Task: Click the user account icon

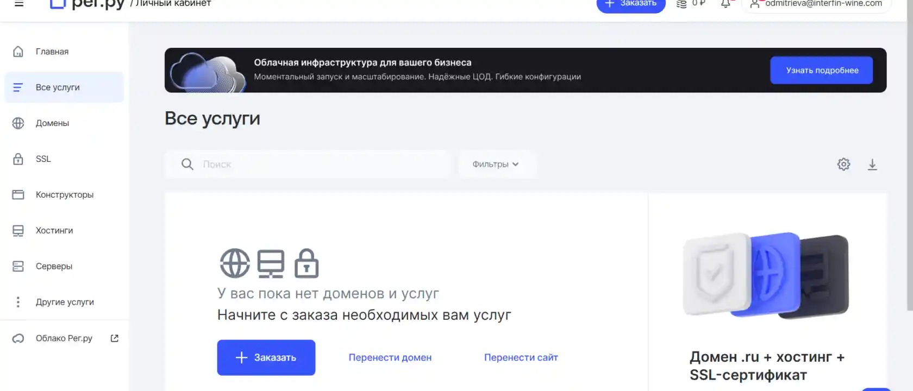Action: click(755, 4)
